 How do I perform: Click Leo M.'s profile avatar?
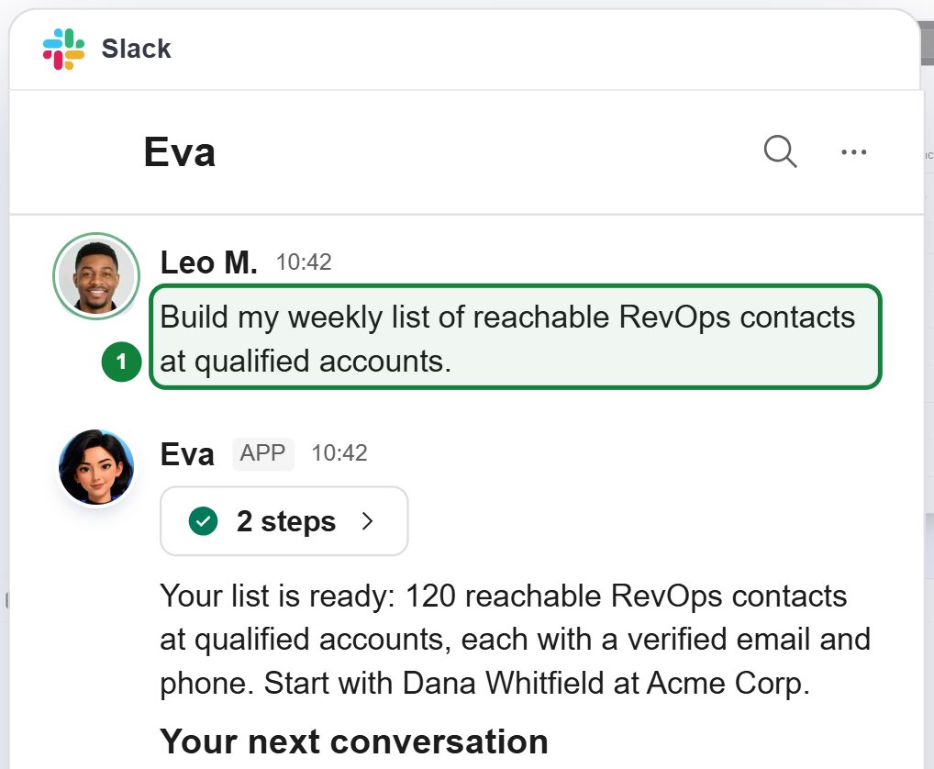point(96,276)
